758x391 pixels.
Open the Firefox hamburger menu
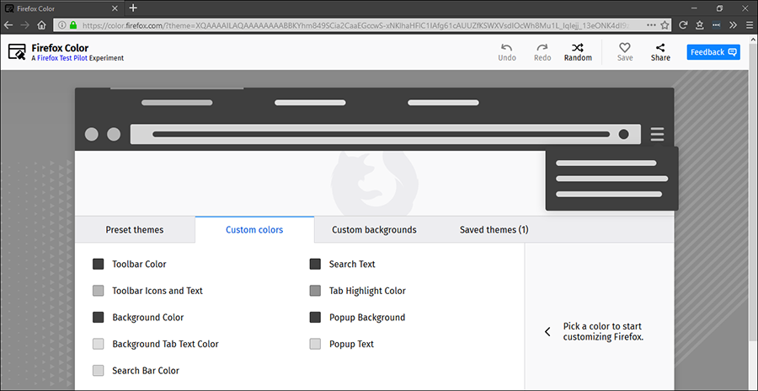coord(749,25)
